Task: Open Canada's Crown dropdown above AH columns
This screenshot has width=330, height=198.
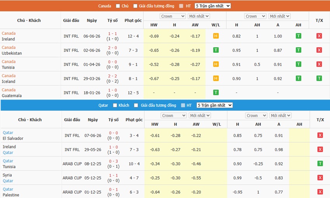Action: (x=255, y=16)
